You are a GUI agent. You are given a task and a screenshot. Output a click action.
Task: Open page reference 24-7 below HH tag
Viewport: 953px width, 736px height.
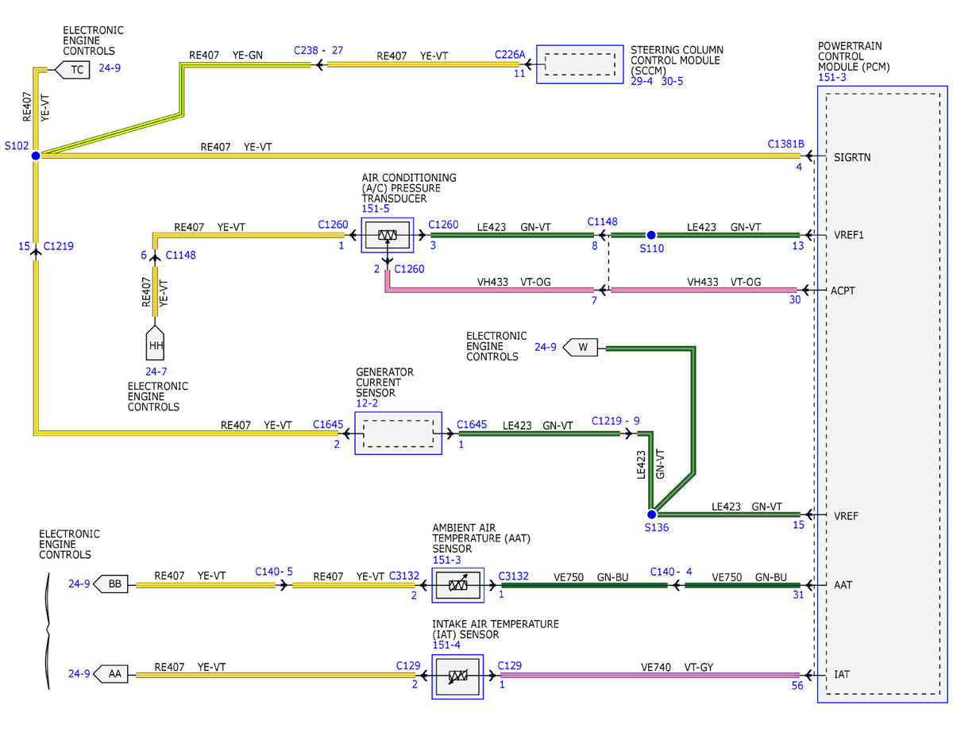point(156,371)
